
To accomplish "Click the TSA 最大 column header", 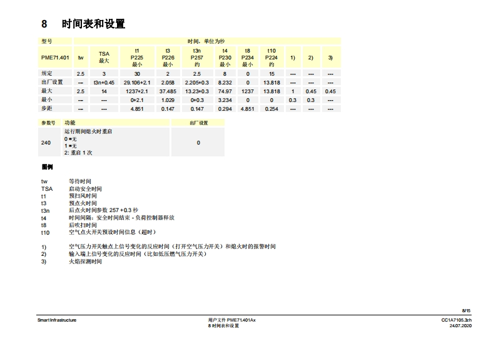I will 104,57.
